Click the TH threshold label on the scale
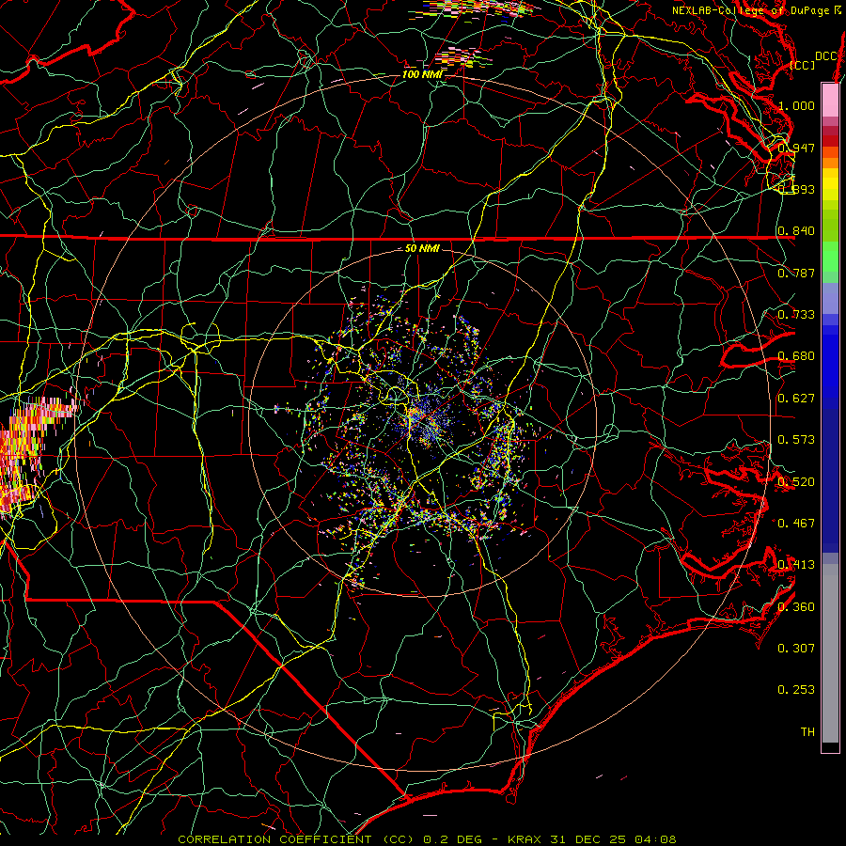This screenshot has width=846, height=846. [x=807, y=732]
